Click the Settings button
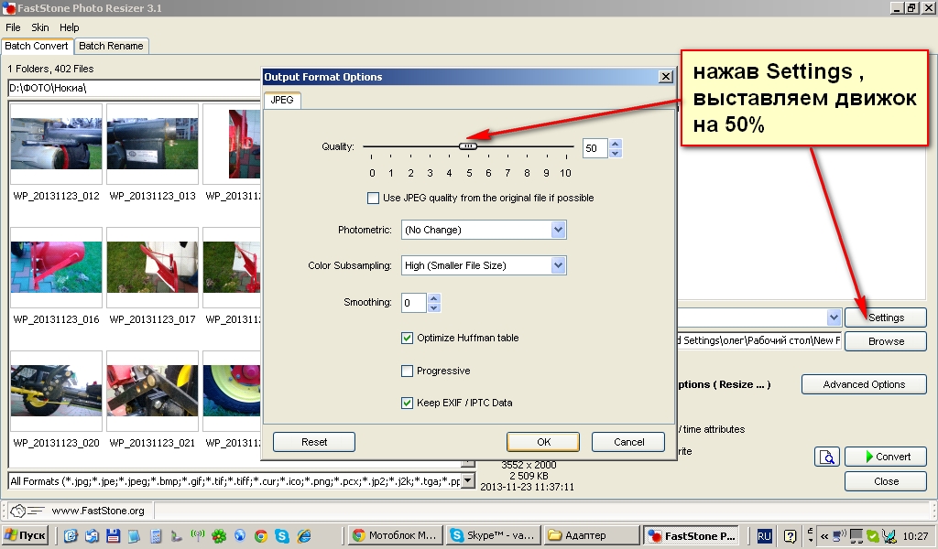The width and height of the screenshot is (938, 549). (x=886, y=318)
